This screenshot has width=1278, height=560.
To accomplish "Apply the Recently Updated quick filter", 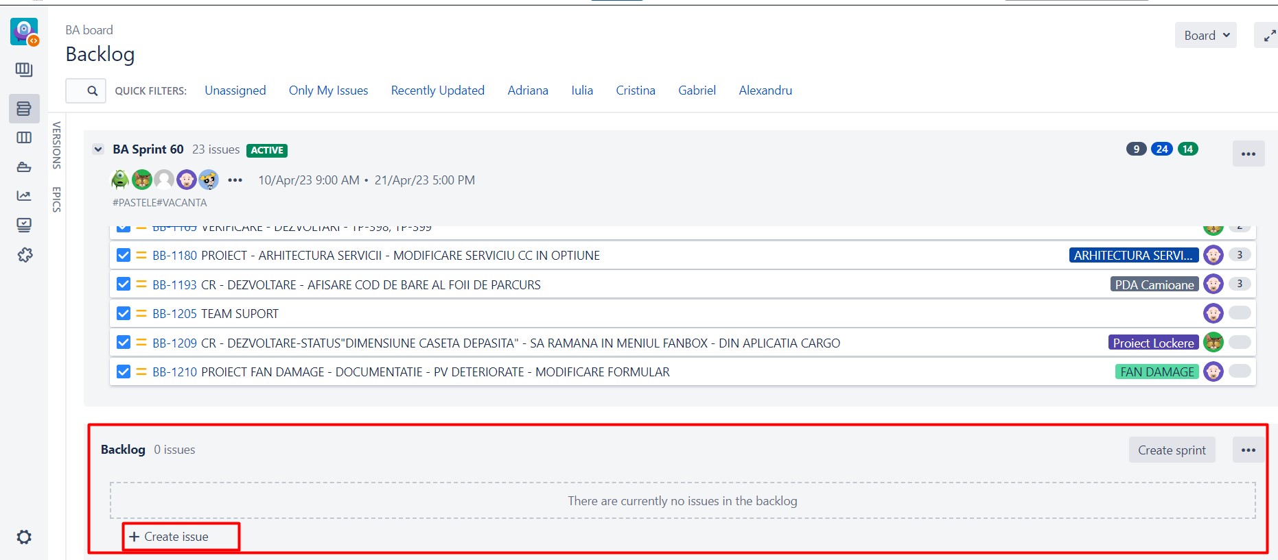I will 438,90.
